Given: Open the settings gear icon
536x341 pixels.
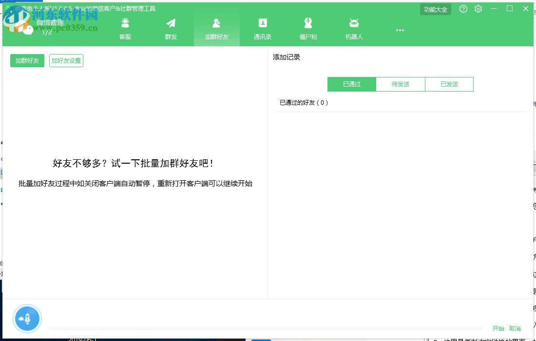Looking at the screenshot, I should (x=478, y=9).
